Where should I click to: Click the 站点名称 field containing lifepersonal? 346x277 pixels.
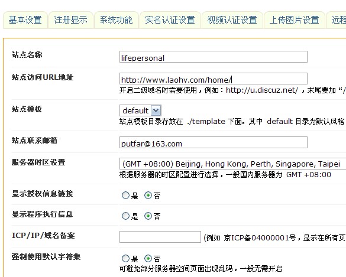click(x=214, y=57)
